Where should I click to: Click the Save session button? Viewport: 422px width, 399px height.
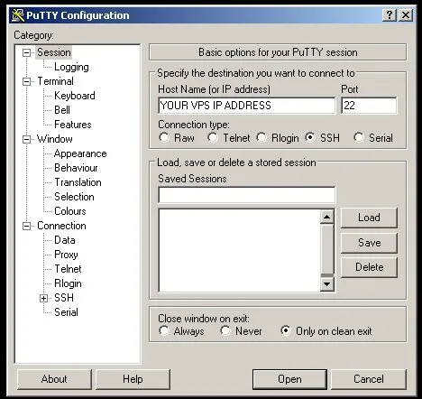[369, 243]
